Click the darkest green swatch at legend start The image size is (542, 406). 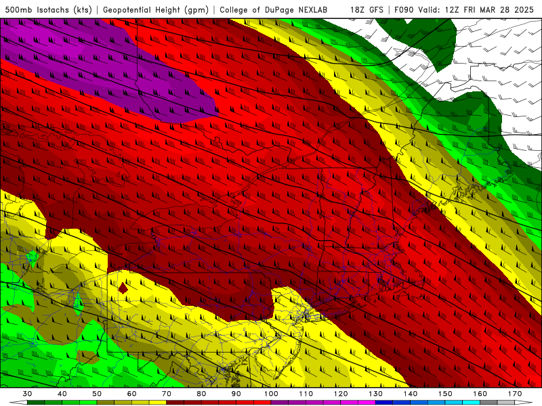(36, 402)
